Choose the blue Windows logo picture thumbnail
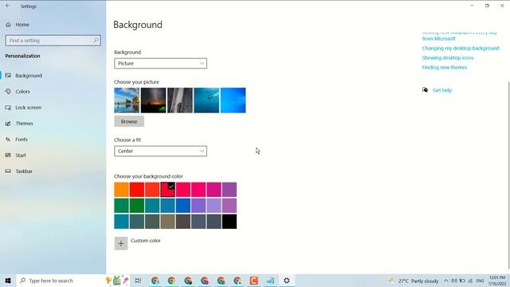The image size is (510, 287). 233,100
